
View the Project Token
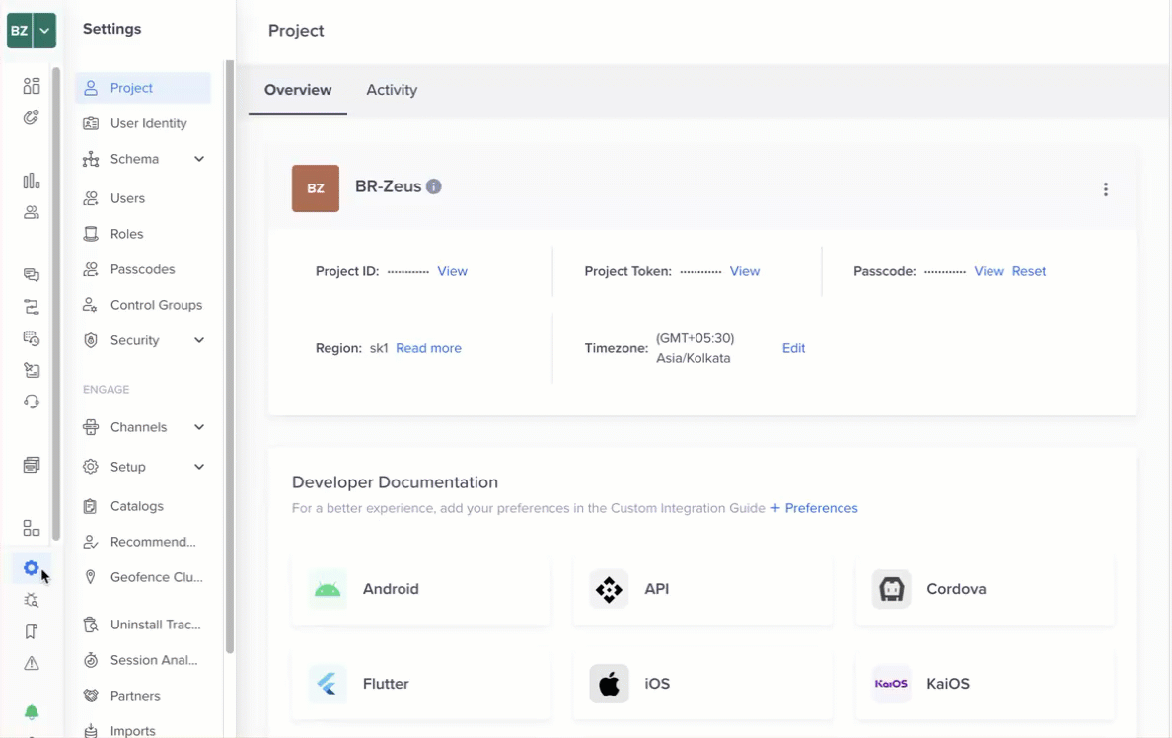pos(745,271)
